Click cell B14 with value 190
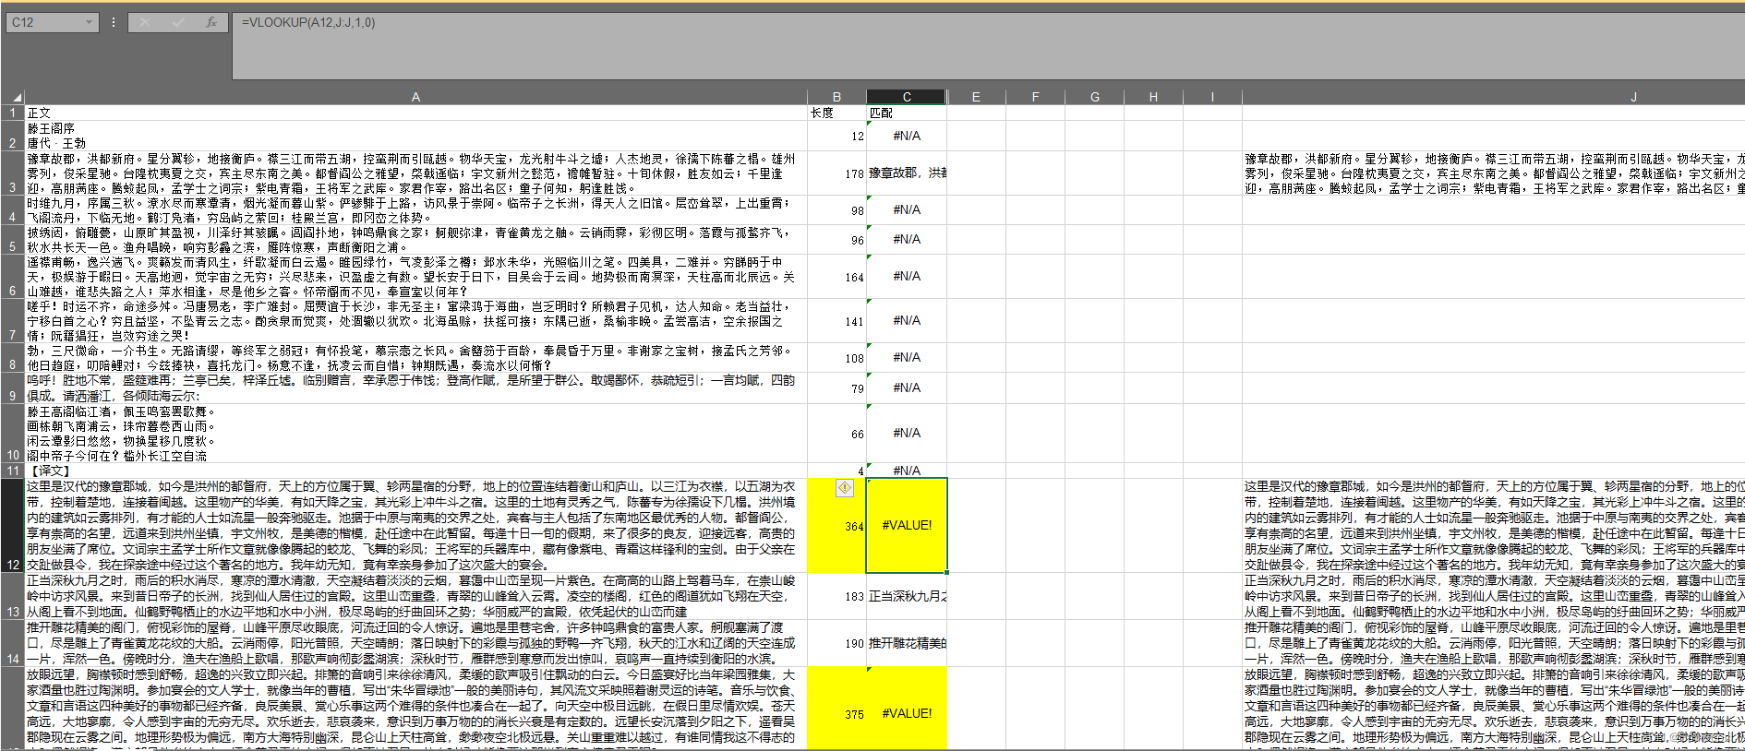 tap(836, 643)
